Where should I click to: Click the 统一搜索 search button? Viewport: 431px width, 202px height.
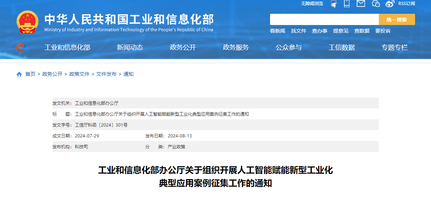point(397,20)
